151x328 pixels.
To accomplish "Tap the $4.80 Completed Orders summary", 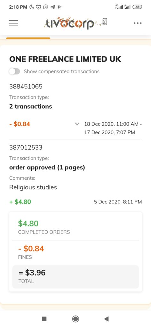I will [x=75, y=227].
